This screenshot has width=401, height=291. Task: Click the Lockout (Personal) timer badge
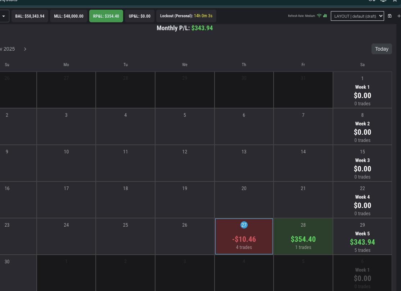(186, 16)
